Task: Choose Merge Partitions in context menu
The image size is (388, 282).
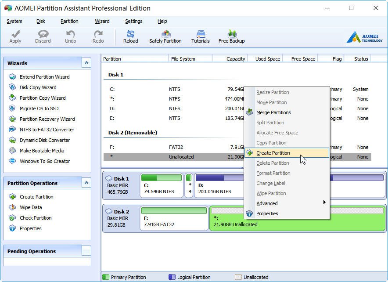Action: pyautogui.click(x=287, y=112)
